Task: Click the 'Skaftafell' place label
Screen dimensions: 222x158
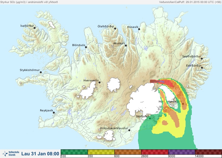Action: [x=142, y=116]
